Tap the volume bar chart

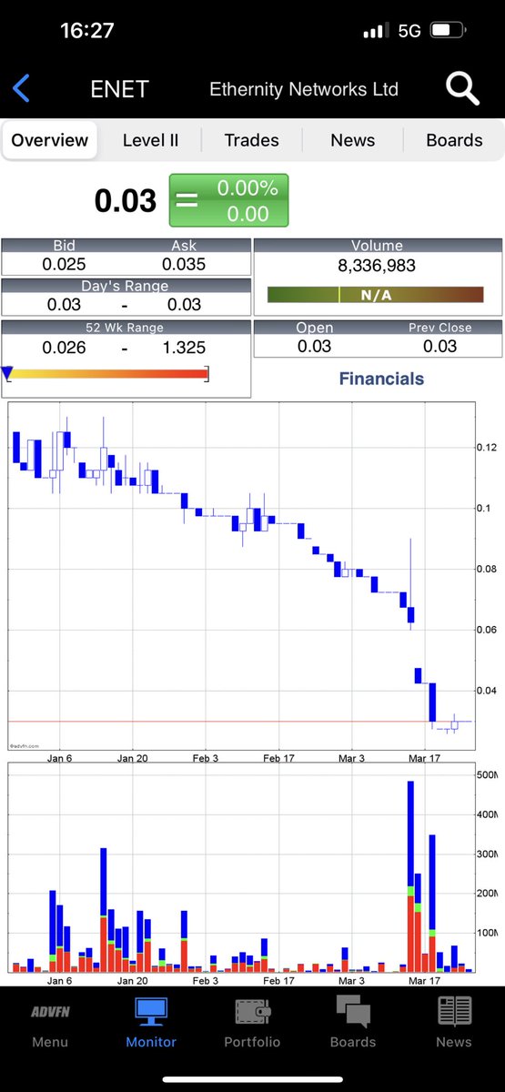click(241, 869)
